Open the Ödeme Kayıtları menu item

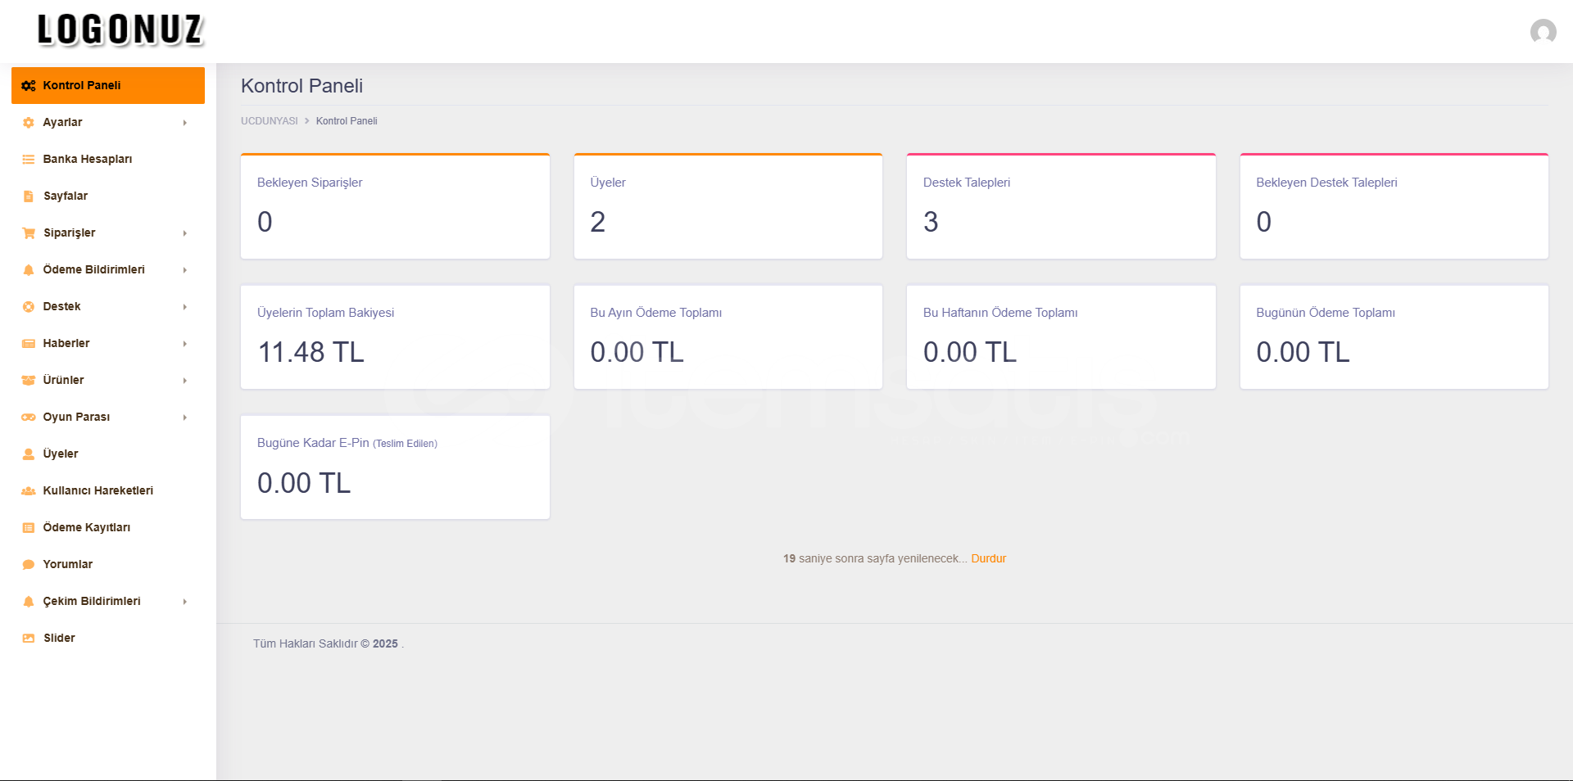87,527
